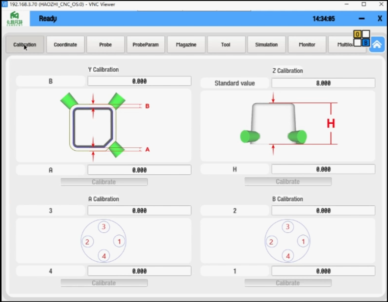Click the blue Home icon
The width and height of the screenshot is (388, 302).
click(x=377, y=44)
